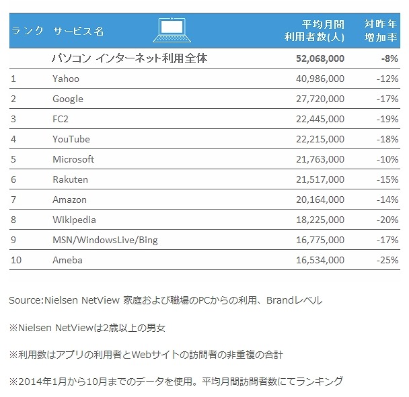The image size is (409, 397).
Task: Click the total users value 52,068,000
Action: coord(320,58)
